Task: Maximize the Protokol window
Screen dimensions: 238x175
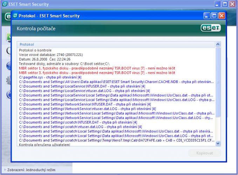Action: [x=214, y=16]
